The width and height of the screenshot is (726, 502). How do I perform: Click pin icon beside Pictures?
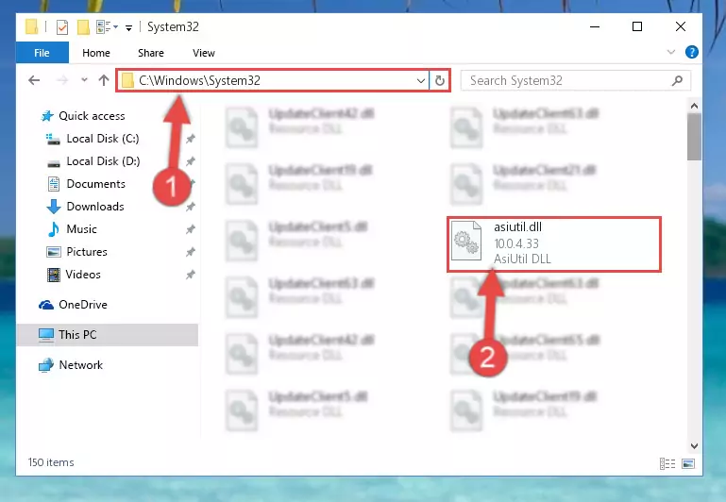(191, 252)
